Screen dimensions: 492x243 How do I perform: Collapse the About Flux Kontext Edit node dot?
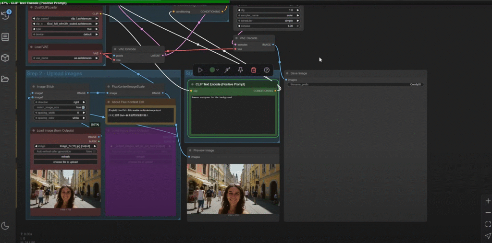(x=108, y=102)
